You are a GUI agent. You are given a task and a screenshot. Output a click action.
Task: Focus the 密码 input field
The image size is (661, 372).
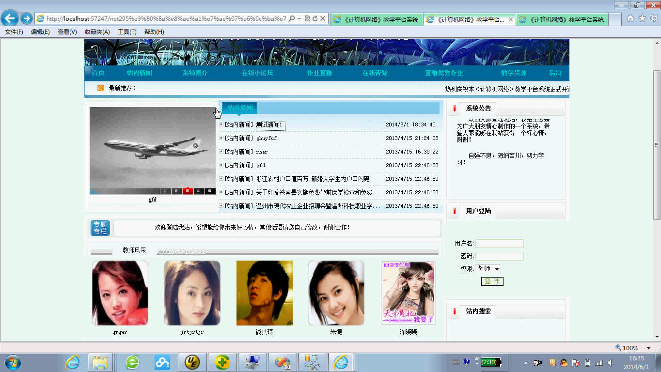click(500, 256)
